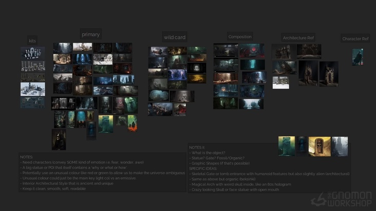The width and height of the screenshot is (376, 211).
Task: Select the 'kits' group label
Action: tap(32, 40)
